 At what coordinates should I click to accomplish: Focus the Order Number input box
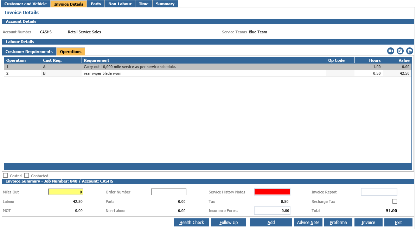pos(169,192)
